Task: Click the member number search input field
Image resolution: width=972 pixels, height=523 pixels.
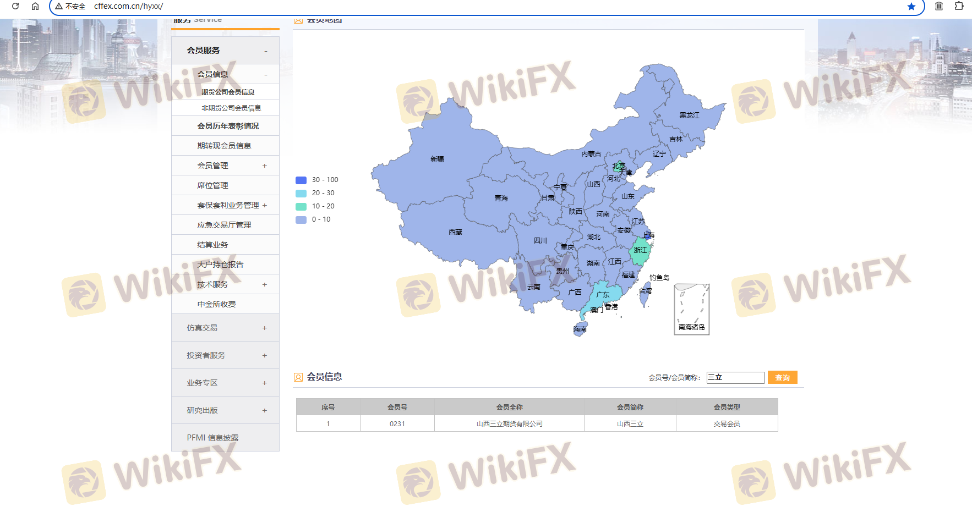Action: [735, 378]
